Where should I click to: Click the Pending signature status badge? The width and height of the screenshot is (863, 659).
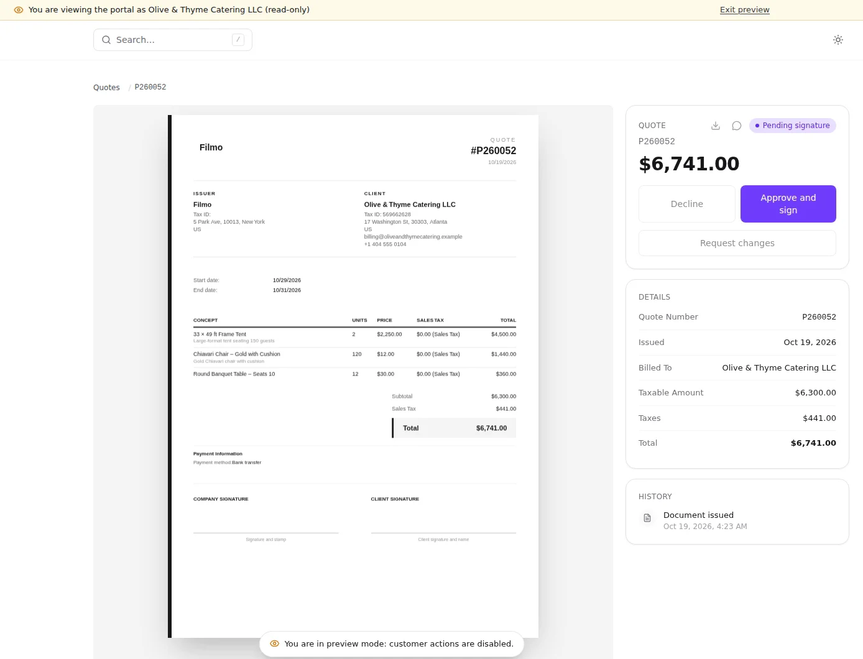click(793, 126)
